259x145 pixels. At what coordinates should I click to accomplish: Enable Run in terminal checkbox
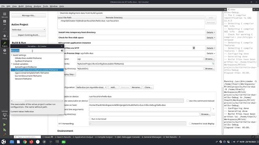pos(90,119)
